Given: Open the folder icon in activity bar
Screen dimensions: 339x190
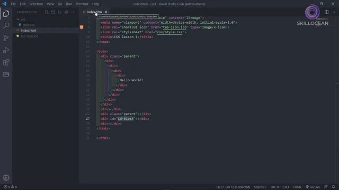Looking at the screenshot, I should coord(6,74).
